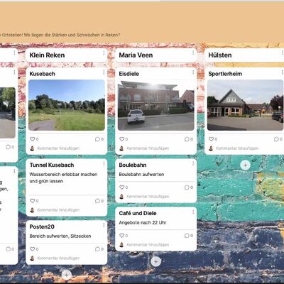Like the Sportlerheim post
The width and height of the screenshot is (284, 284).
click(211, 139)
